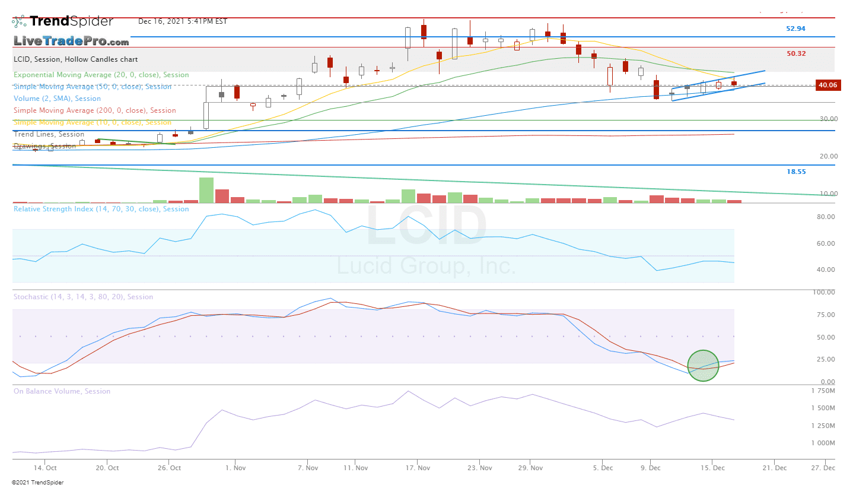This screenshot has width=853, height=488.
Task: Expand the Relative Strength Index panel label
Action: (x=101, y=209)
